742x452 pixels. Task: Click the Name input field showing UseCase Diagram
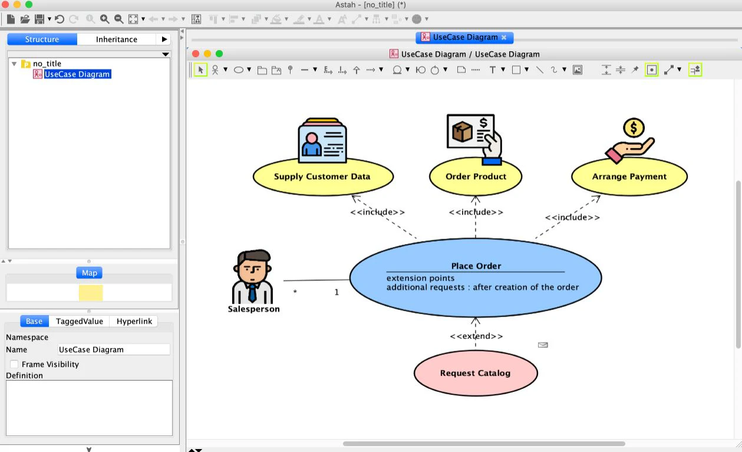click(113, 349)
